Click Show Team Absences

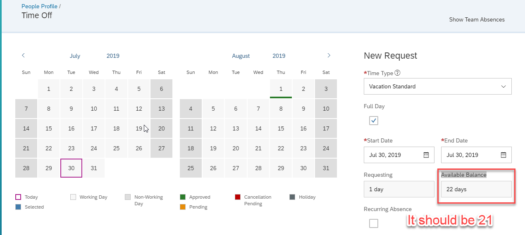pyautogui.click(x=477, y=19)
